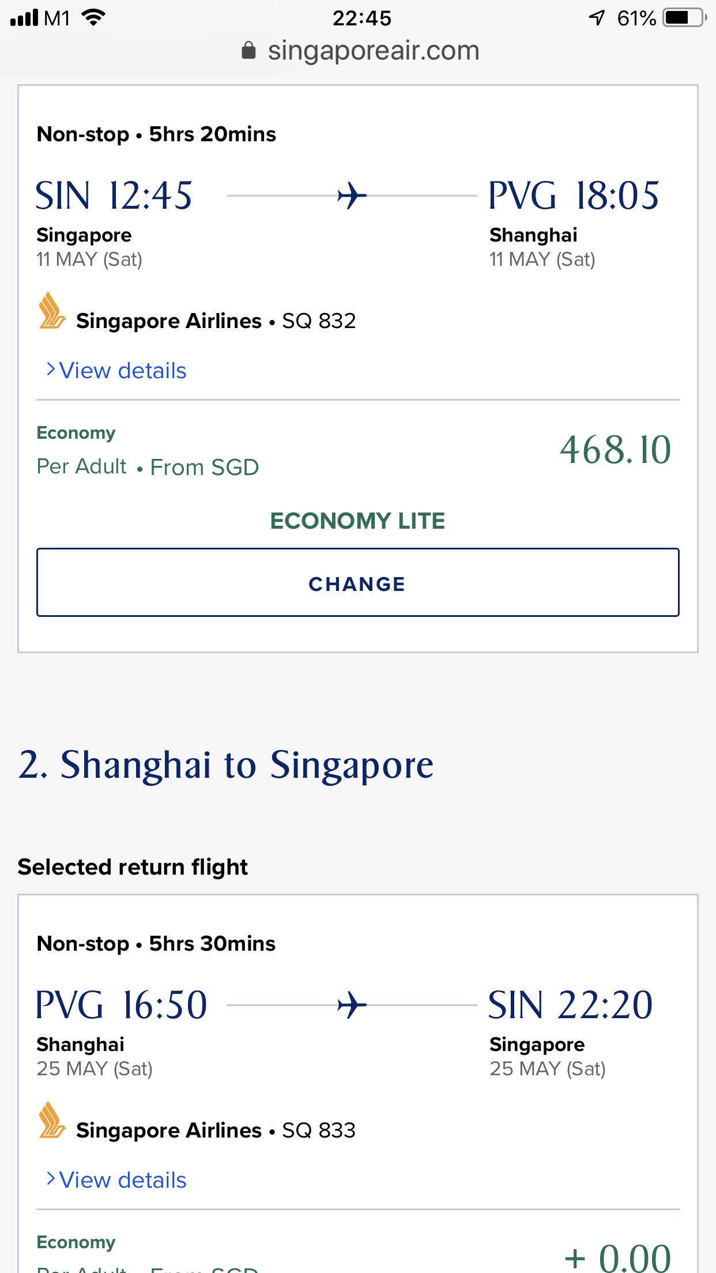Tap the Wi-Fi status icon
716x1273 pixels.
[x=93, y=18]
